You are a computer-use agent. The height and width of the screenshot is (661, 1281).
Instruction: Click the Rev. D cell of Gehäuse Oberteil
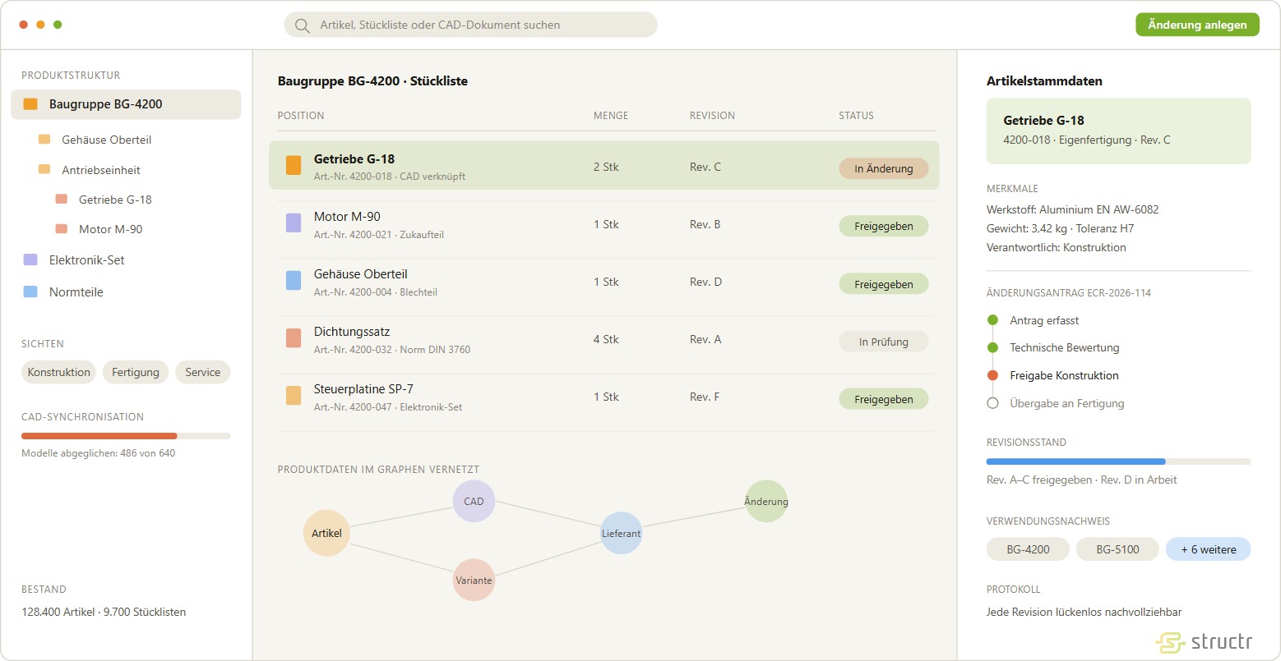[x=705, y=282]
